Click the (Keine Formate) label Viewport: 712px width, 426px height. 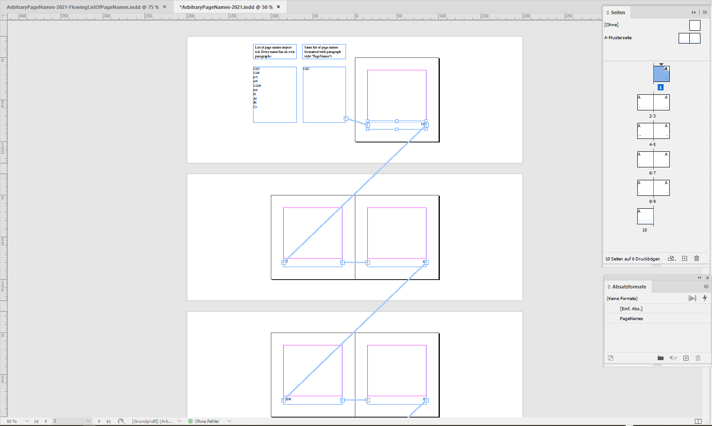tap(622, 299)
